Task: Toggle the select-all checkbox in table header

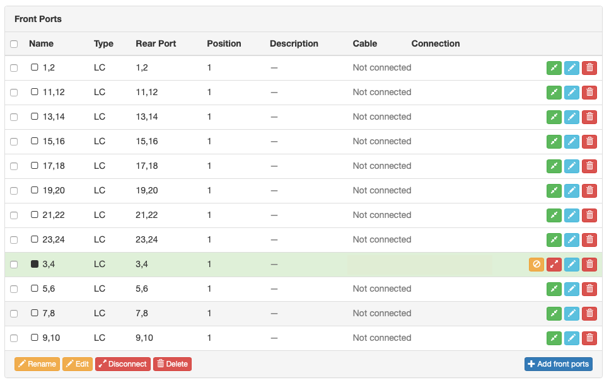Action: (x=14, y=44)
